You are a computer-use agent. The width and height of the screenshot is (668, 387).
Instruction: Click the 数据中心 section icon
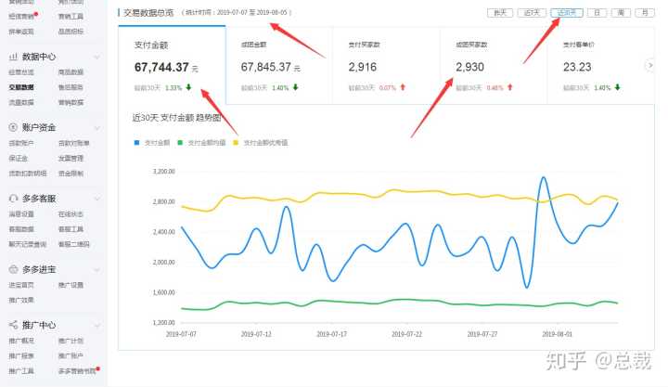pyautogui.click(x=12, y=57)
